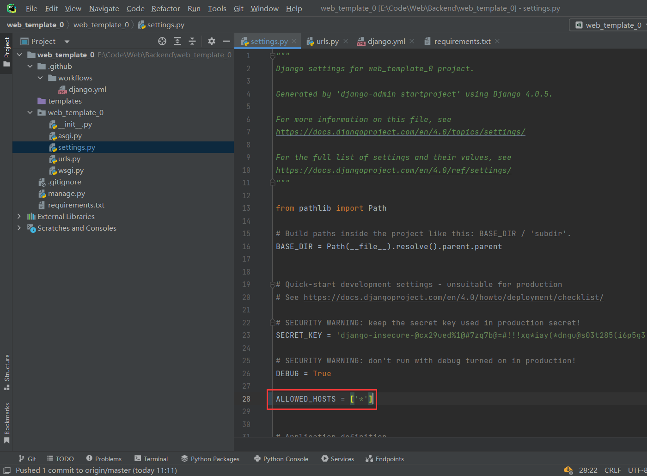Click the 28:22 cursor position indicator
Viewport: 647px width, 476px height.
pos(588,470)
